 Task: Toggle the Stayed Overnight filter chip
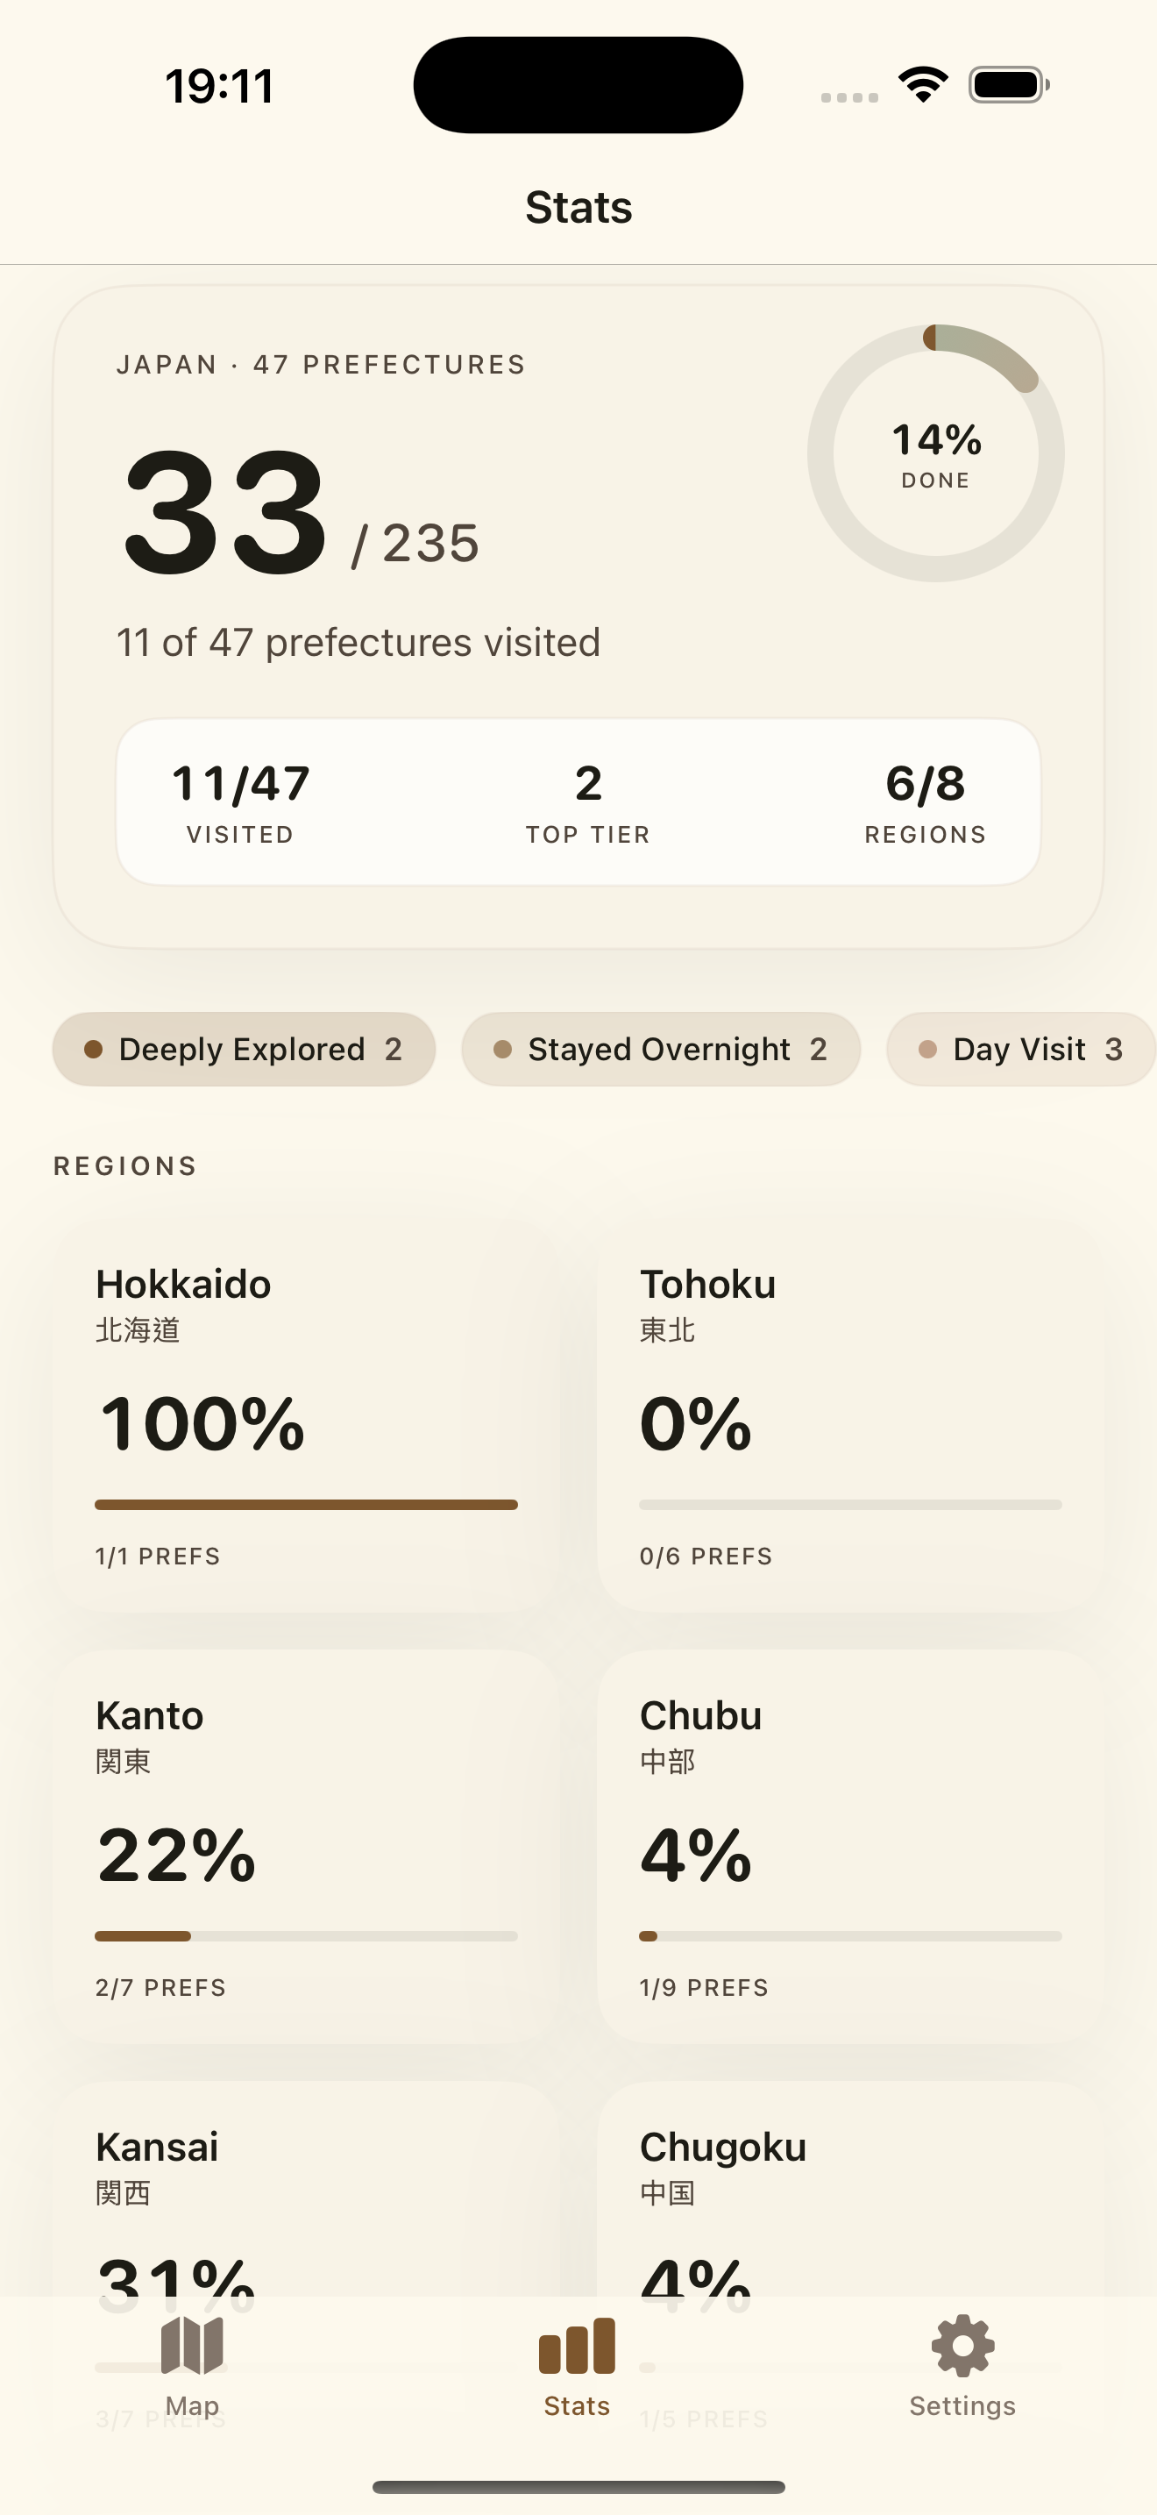coord(660,1050)
